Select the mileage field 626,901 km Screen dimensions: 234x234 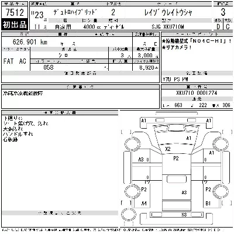coord(30,42)
